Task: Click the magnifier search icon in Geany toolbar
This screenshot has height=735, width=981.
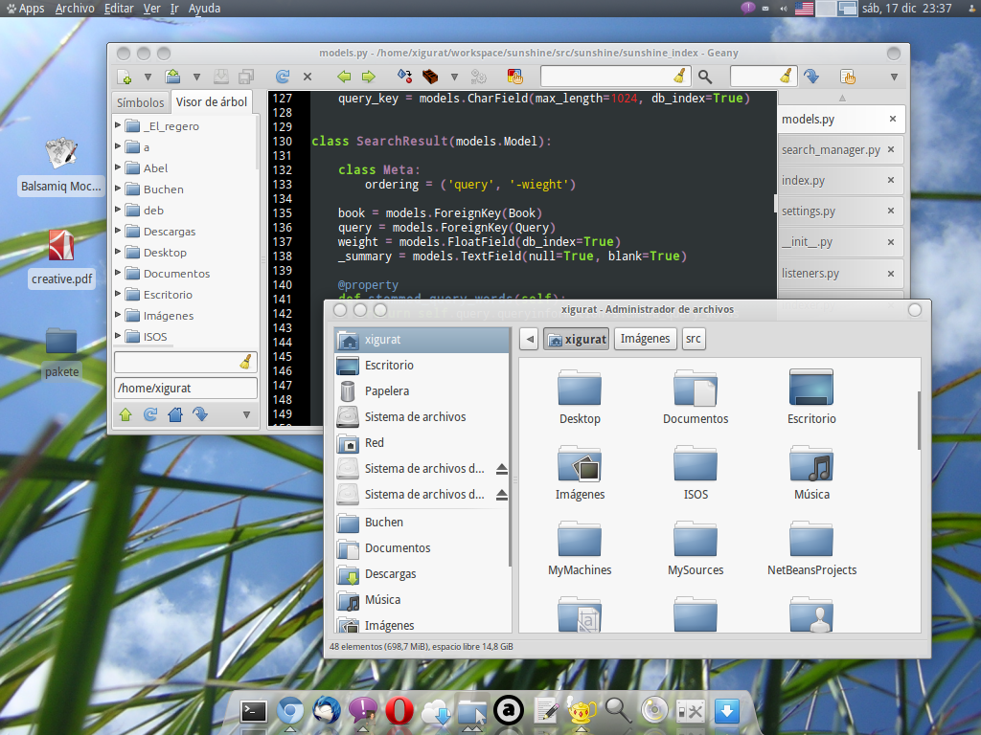Action: point(705,77)
